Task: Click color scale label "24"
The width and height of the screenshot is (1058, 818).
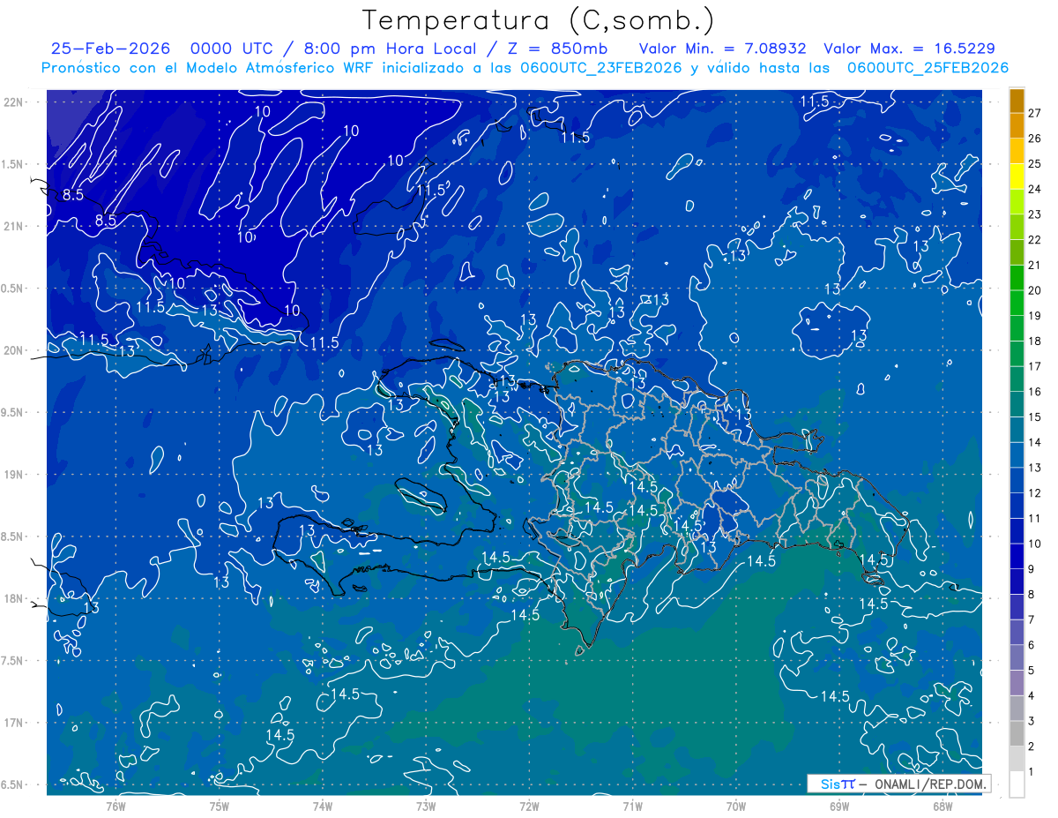Action: click(x=1034, y=189)
